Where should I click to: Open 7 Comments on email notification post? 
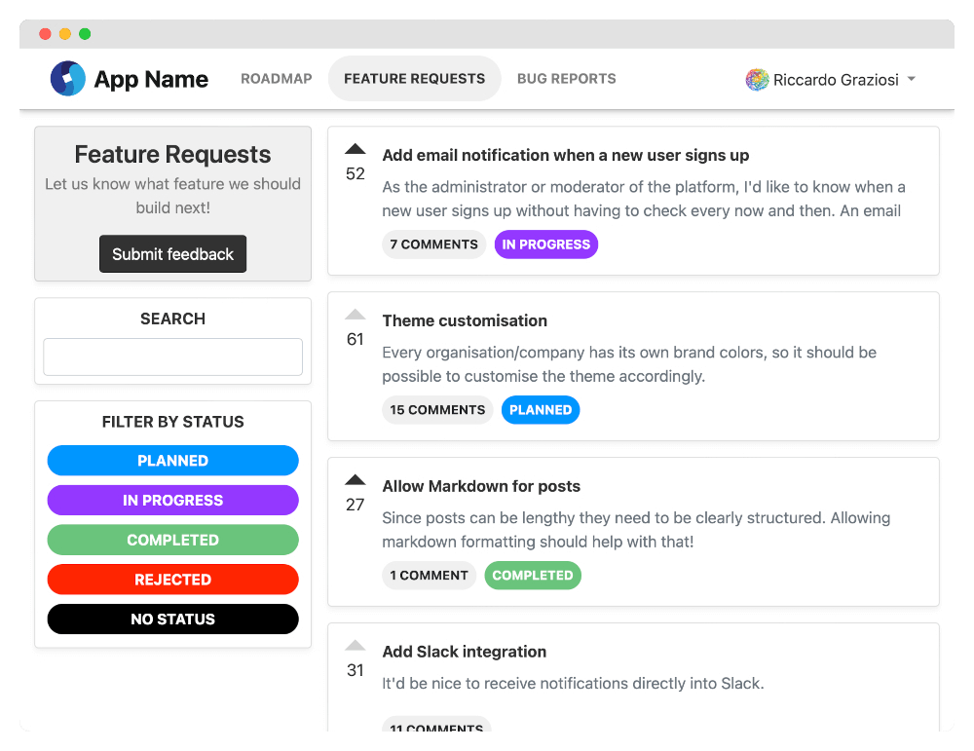tap(433, 244)
